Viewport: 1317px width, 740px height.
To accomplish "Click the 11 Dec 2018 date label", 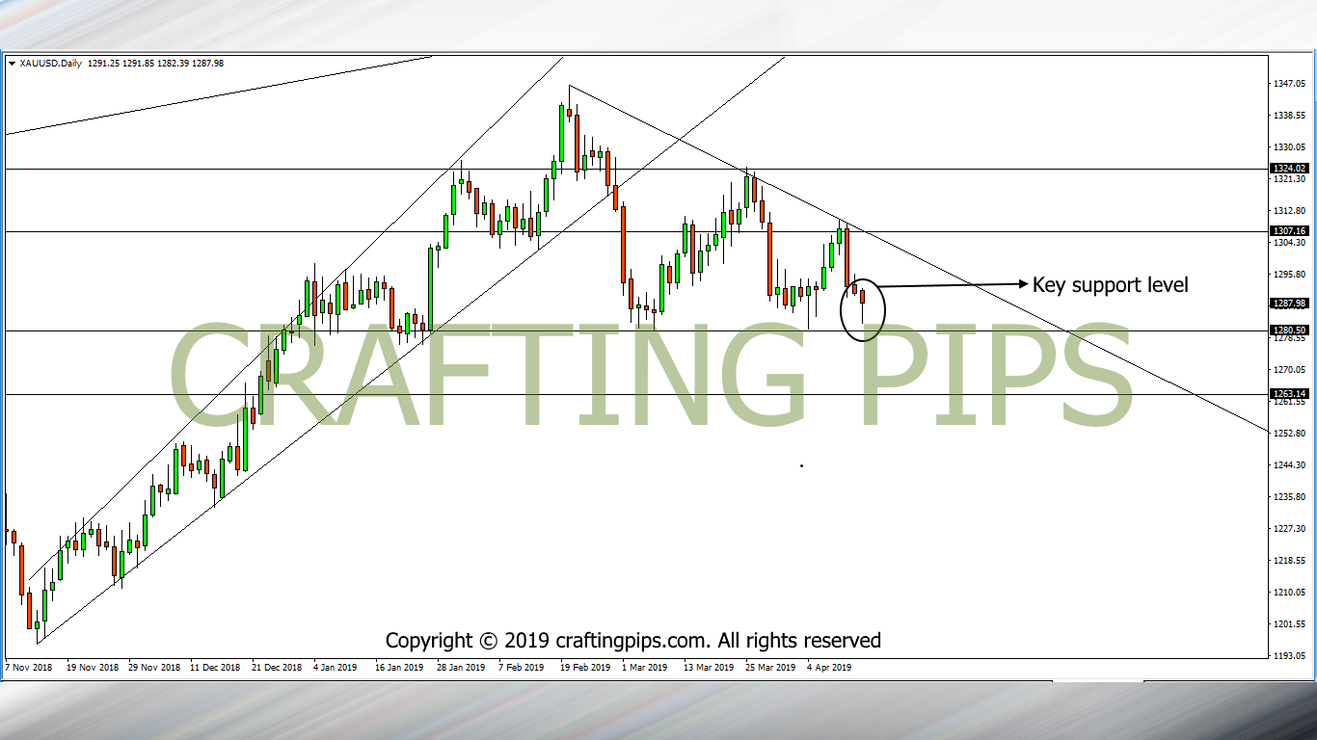I will coord(215,667).
